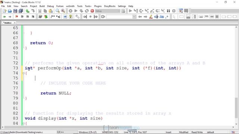
Task: Save the current file with the floppy icon
Action: pyautogui.click(x=15, y=11)
